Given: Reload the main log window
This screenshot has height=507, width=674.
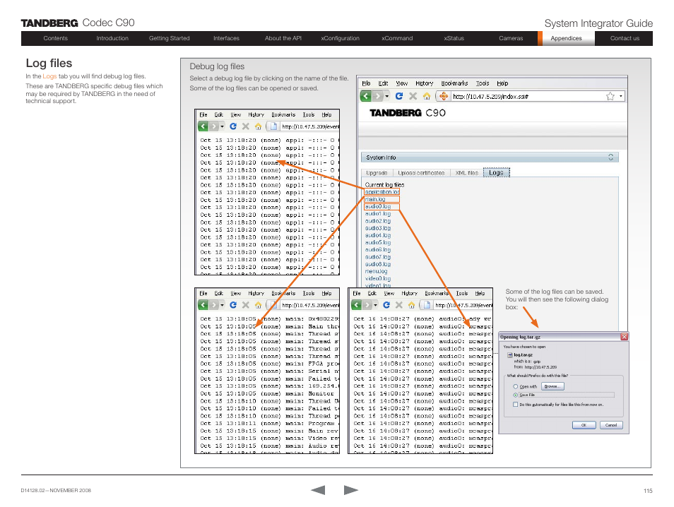Looking at the screenshot, I should [x=233, y=305].
